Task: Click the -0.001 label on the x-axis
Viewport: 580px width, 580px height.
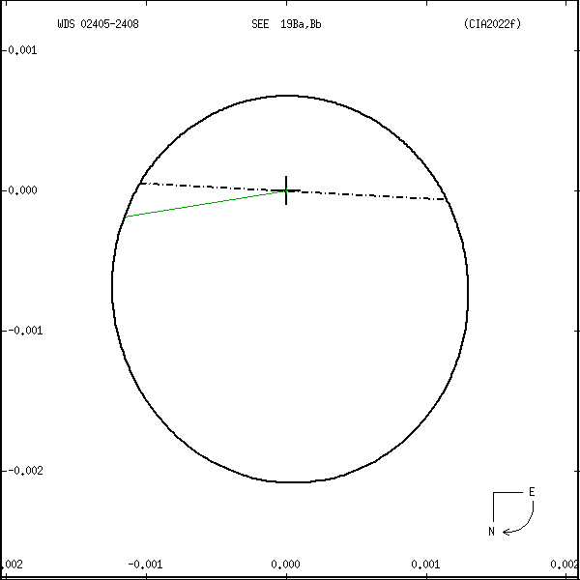Action: [145, 565]
